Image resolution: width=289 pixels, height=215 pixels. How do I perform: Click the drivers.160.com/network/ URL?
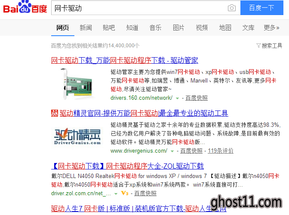coord(141,98)
